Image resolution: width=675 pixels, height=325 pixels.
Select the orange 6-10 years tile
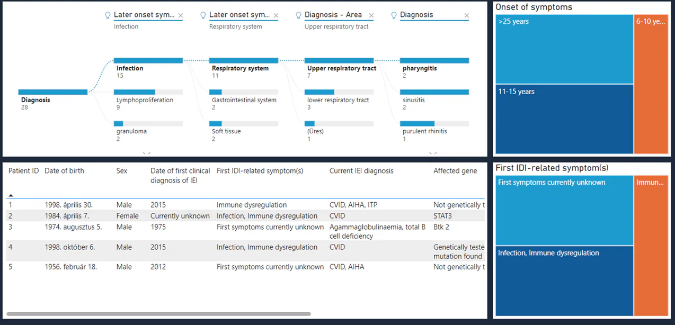click(651, 85)
